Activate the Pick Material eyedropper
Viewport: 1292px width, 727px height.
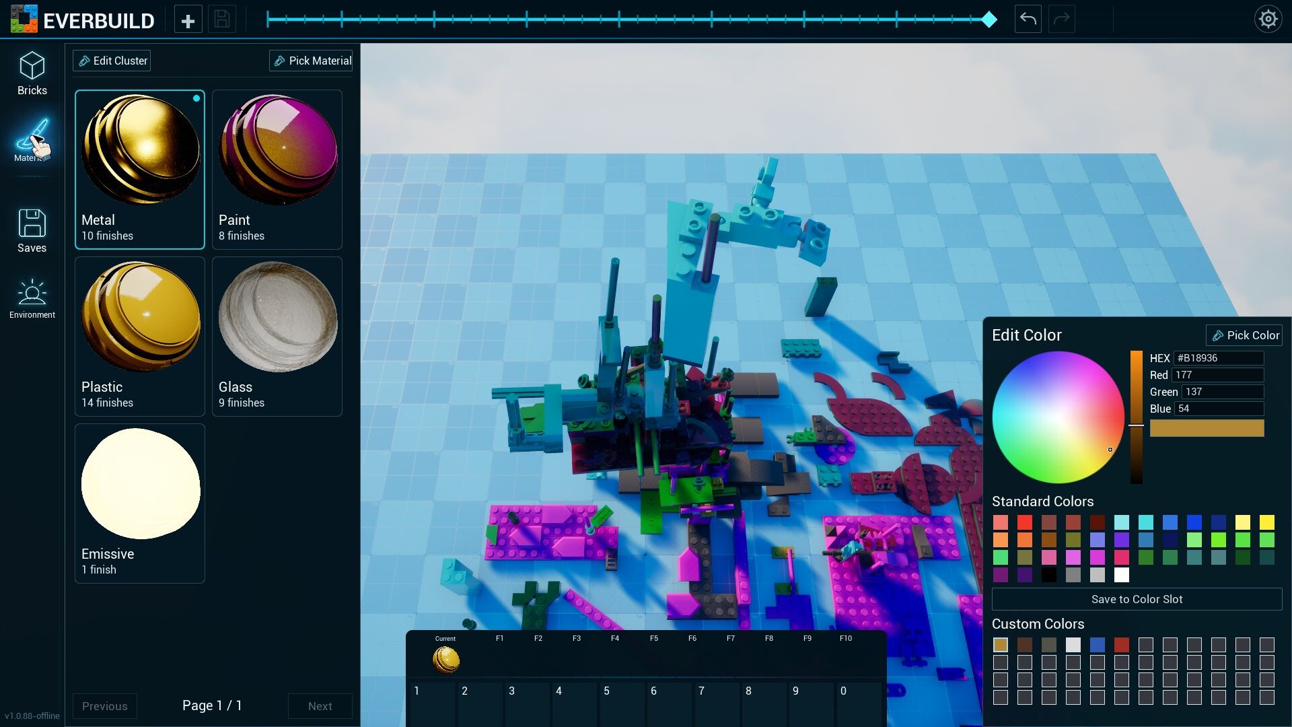[311, 61]
